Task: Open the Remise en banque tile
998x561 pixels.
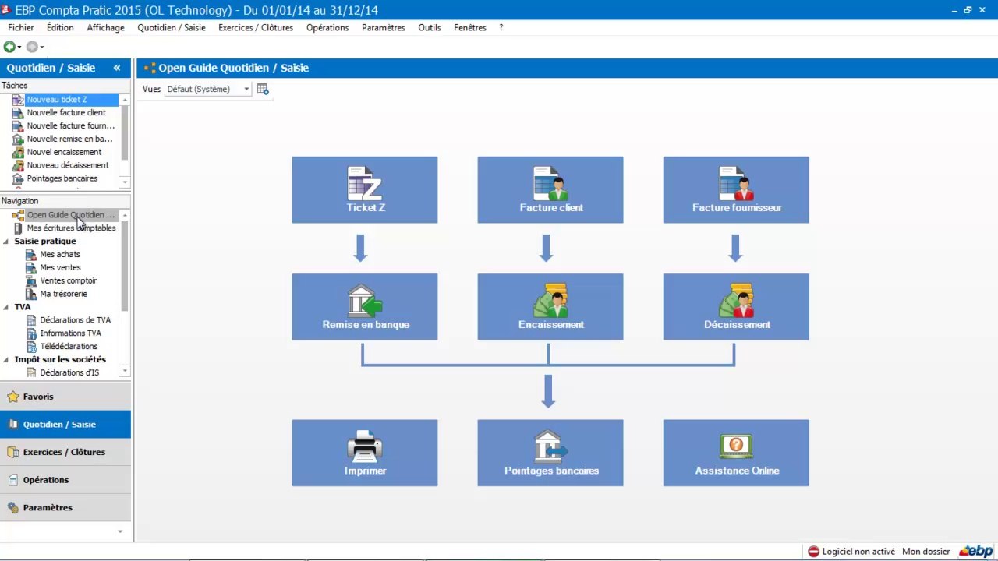Action: (365, 307)
